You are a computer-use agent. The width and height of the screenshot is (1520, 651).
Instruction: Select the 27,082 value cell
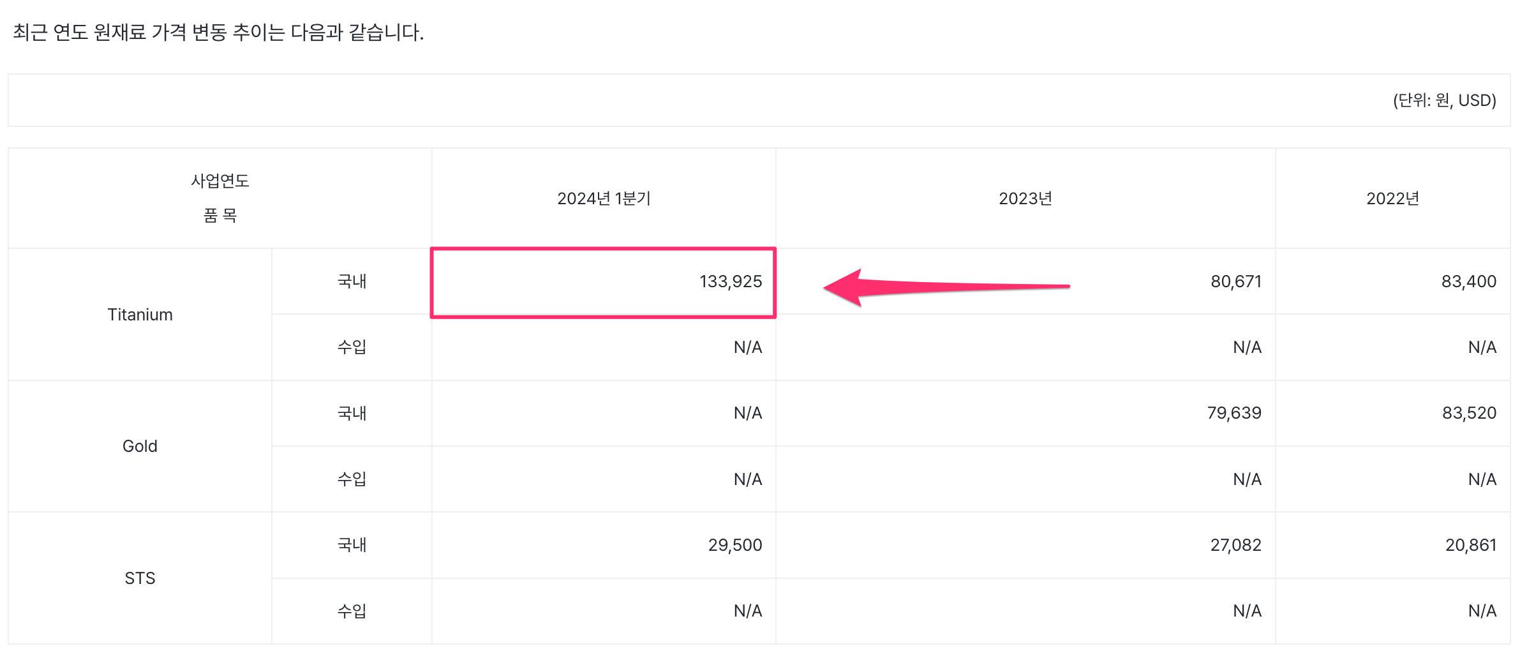coord(1235,545)
